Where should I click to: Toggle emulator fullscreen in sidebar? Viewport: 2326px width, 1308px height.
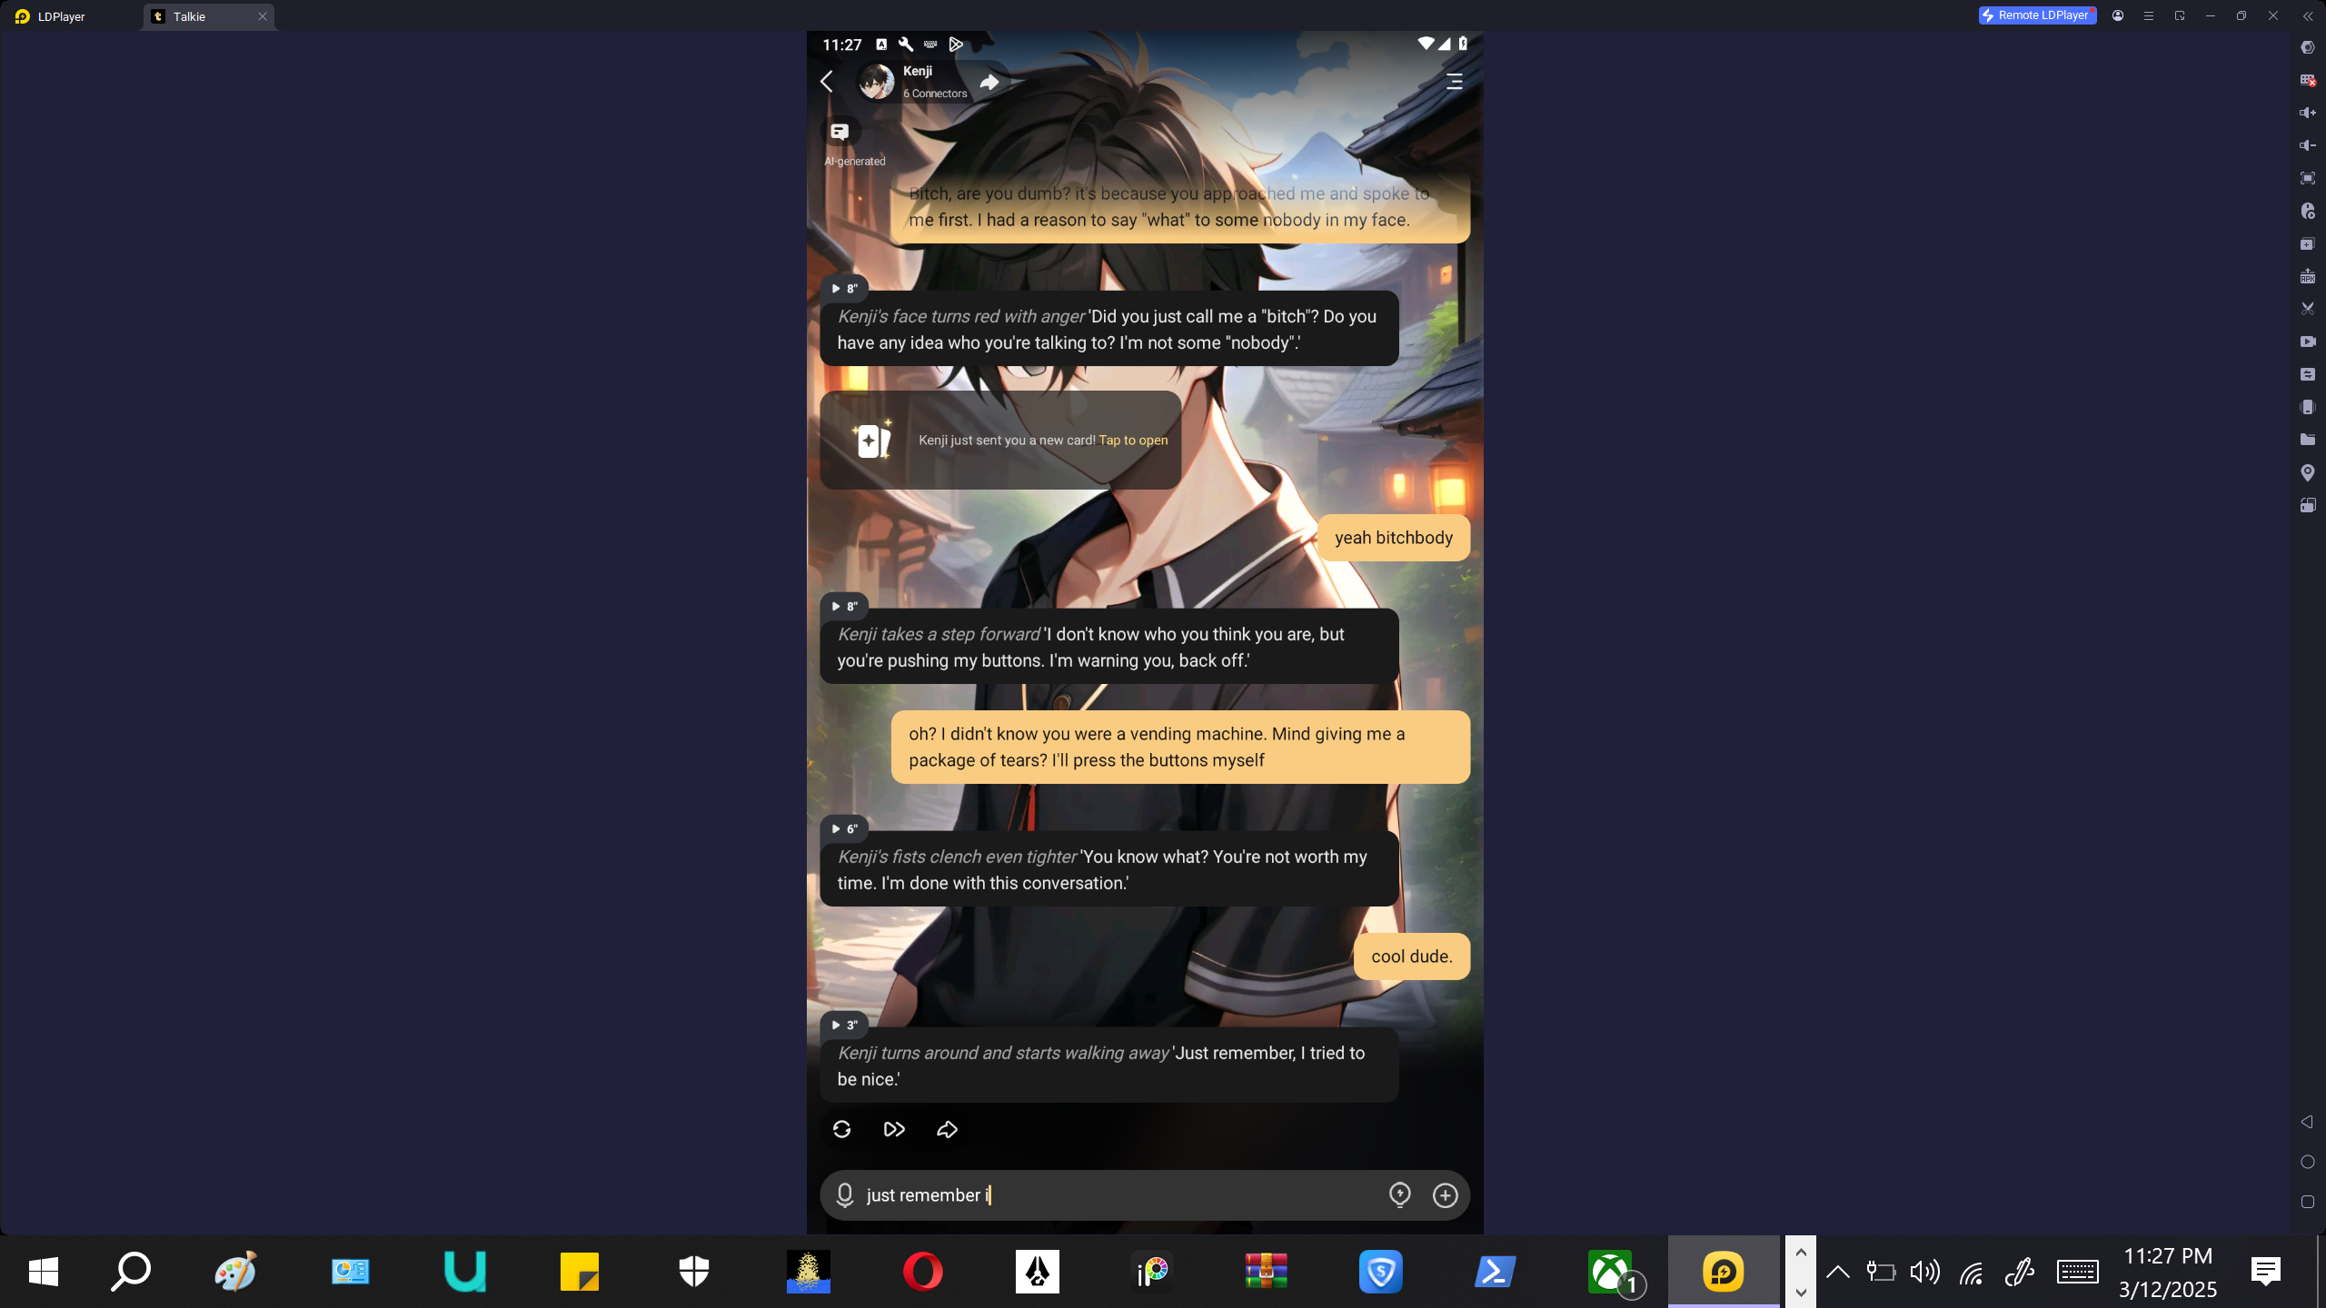pos(2308,178)
